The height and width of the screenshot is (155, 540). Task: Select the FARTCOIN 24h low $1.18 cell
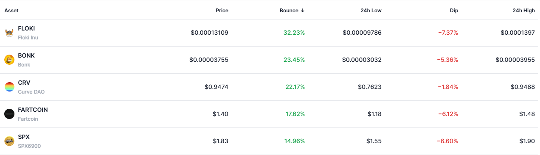click(374, 114)
